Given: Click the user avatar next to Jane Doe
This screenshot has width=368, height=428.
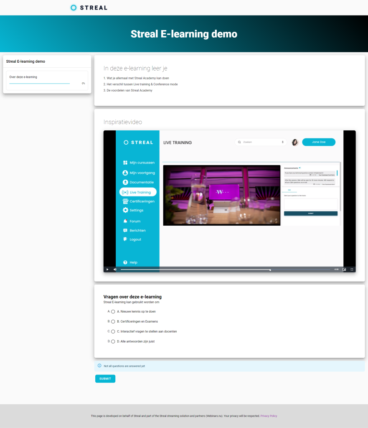Looking at the screenshot, I should pyautogui.click(x=295, y=142).
